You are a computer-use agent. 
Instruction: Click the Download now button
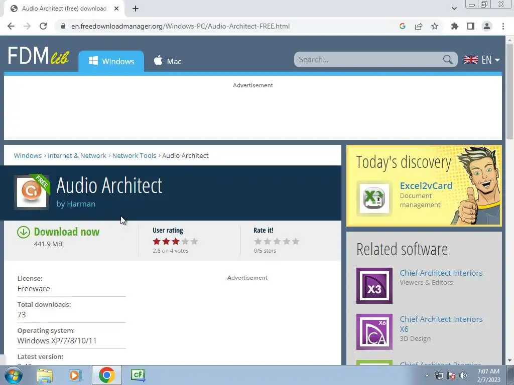[x=67, y=232]
